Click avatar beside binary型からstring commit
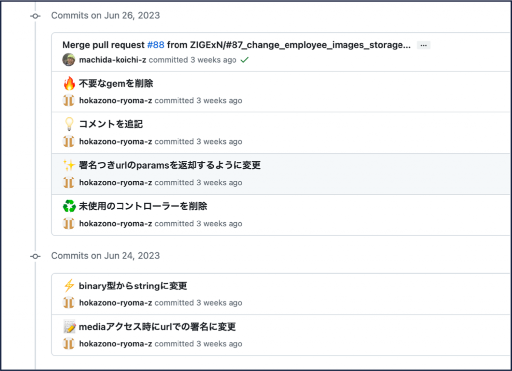 click(x=68, y=303)
